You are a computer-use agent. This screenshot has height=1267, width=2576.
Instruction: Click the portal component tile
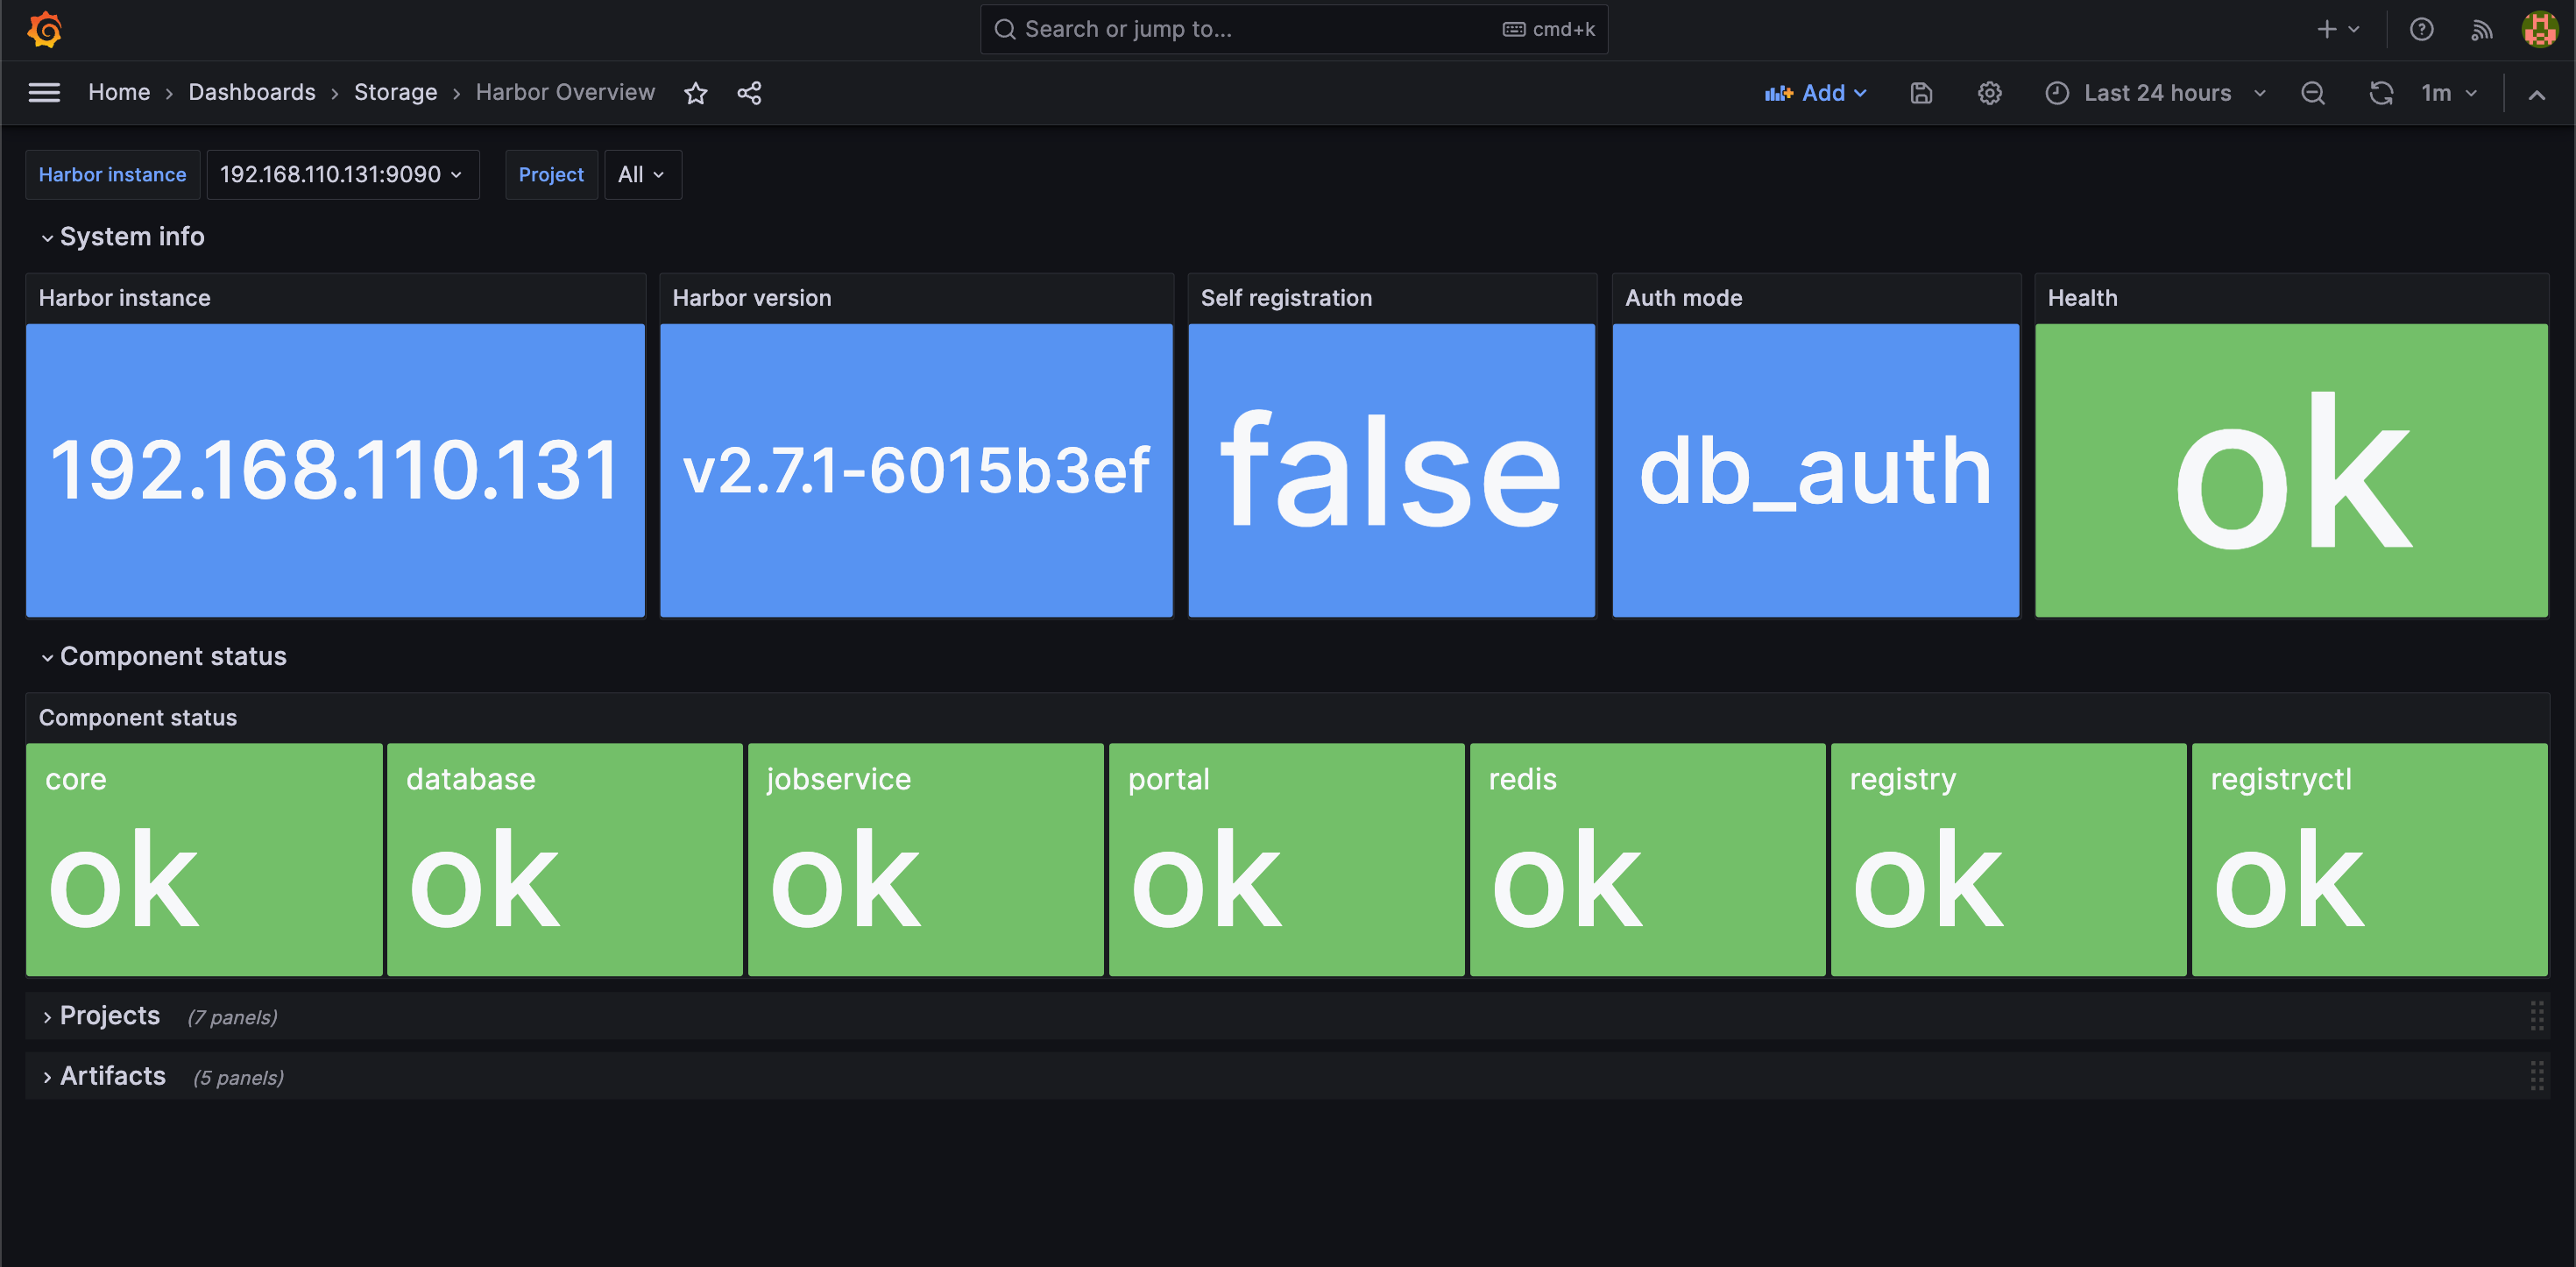(1286, 859)
